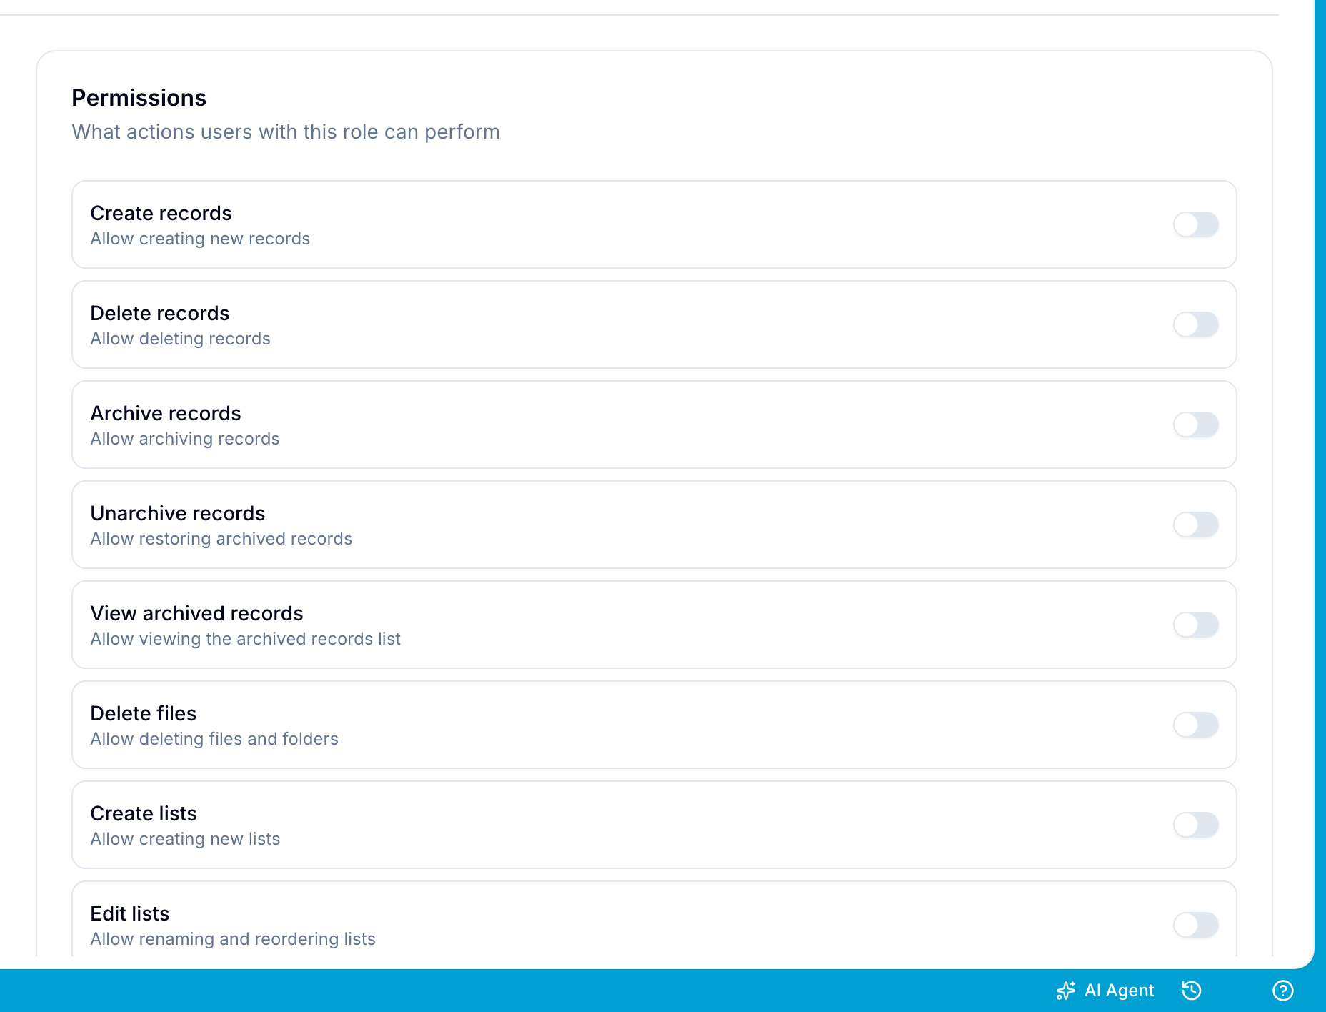Click the "Create records" title text
This screenshot has height=1012, width=1326.
[x=161, y=213]
